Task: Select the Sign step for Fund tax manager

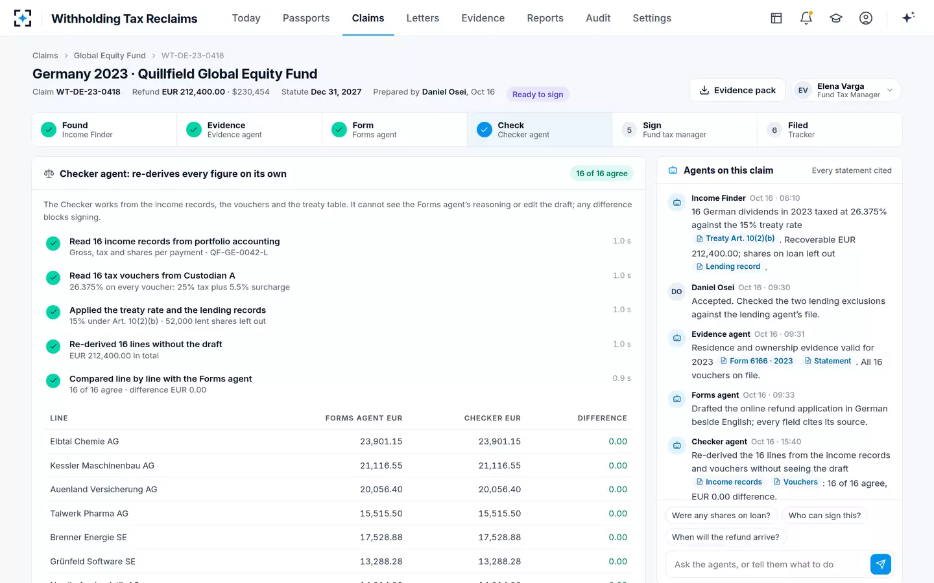Action: click(x=685, y=130)
